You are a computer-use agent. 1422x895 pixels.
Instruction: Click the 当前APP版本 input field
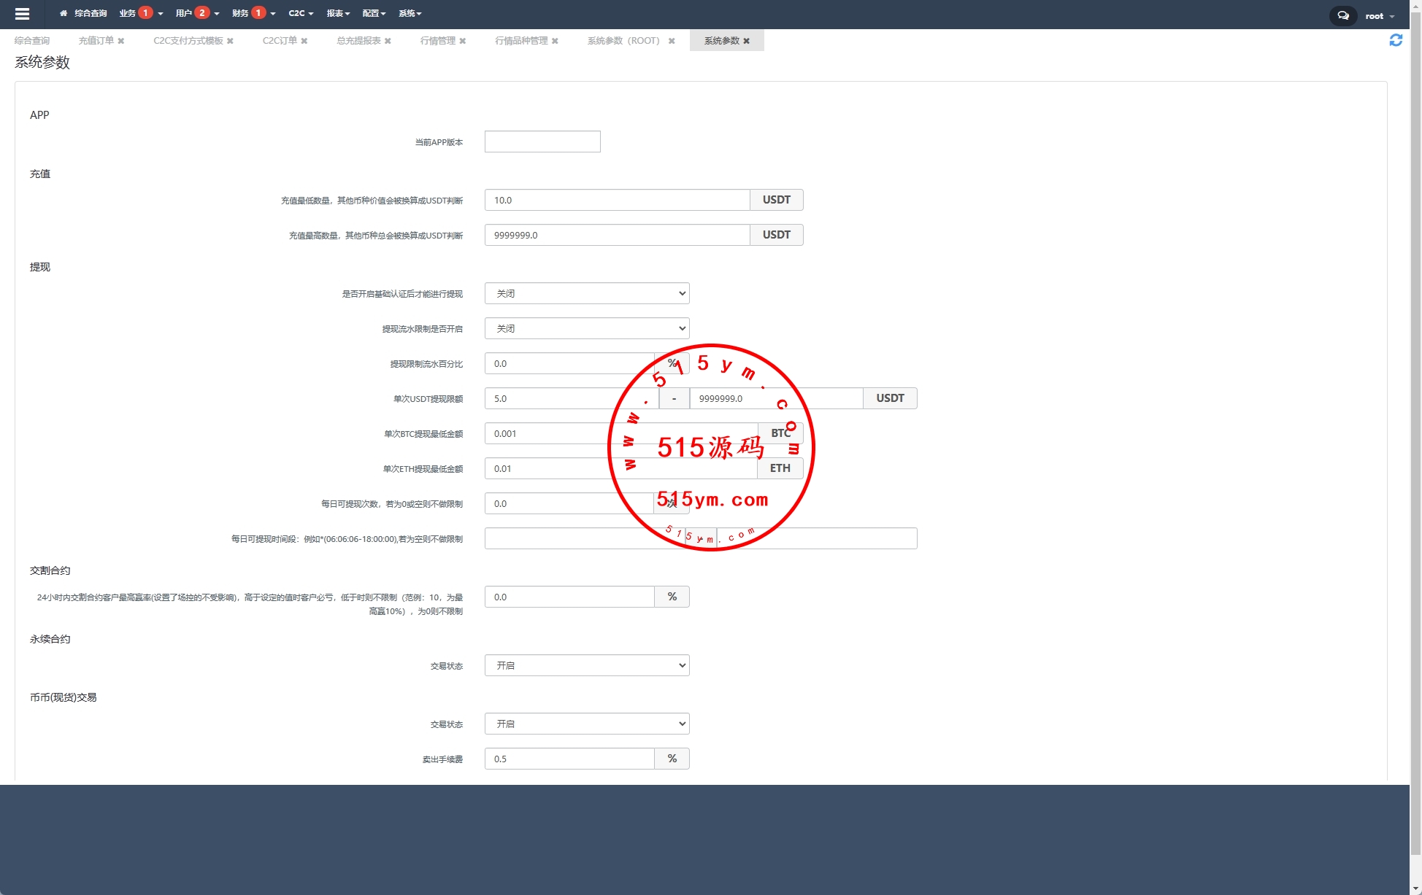click(542, 142)
